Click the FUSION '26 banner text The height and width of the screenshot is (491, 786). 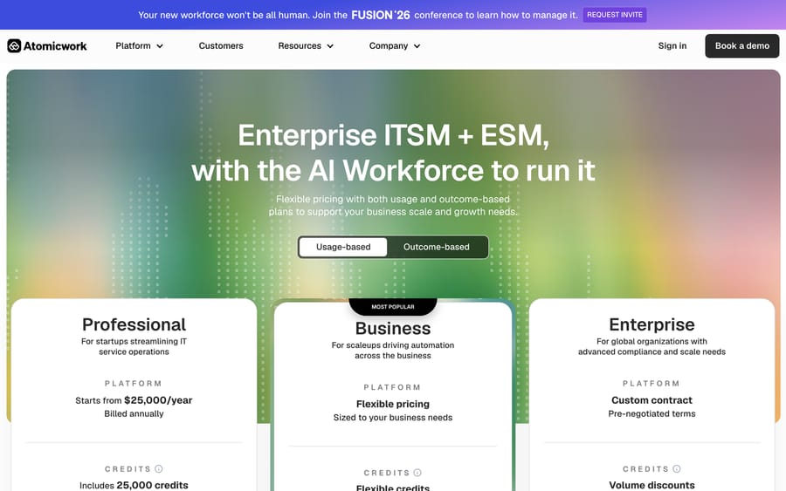tap(381, 15)
